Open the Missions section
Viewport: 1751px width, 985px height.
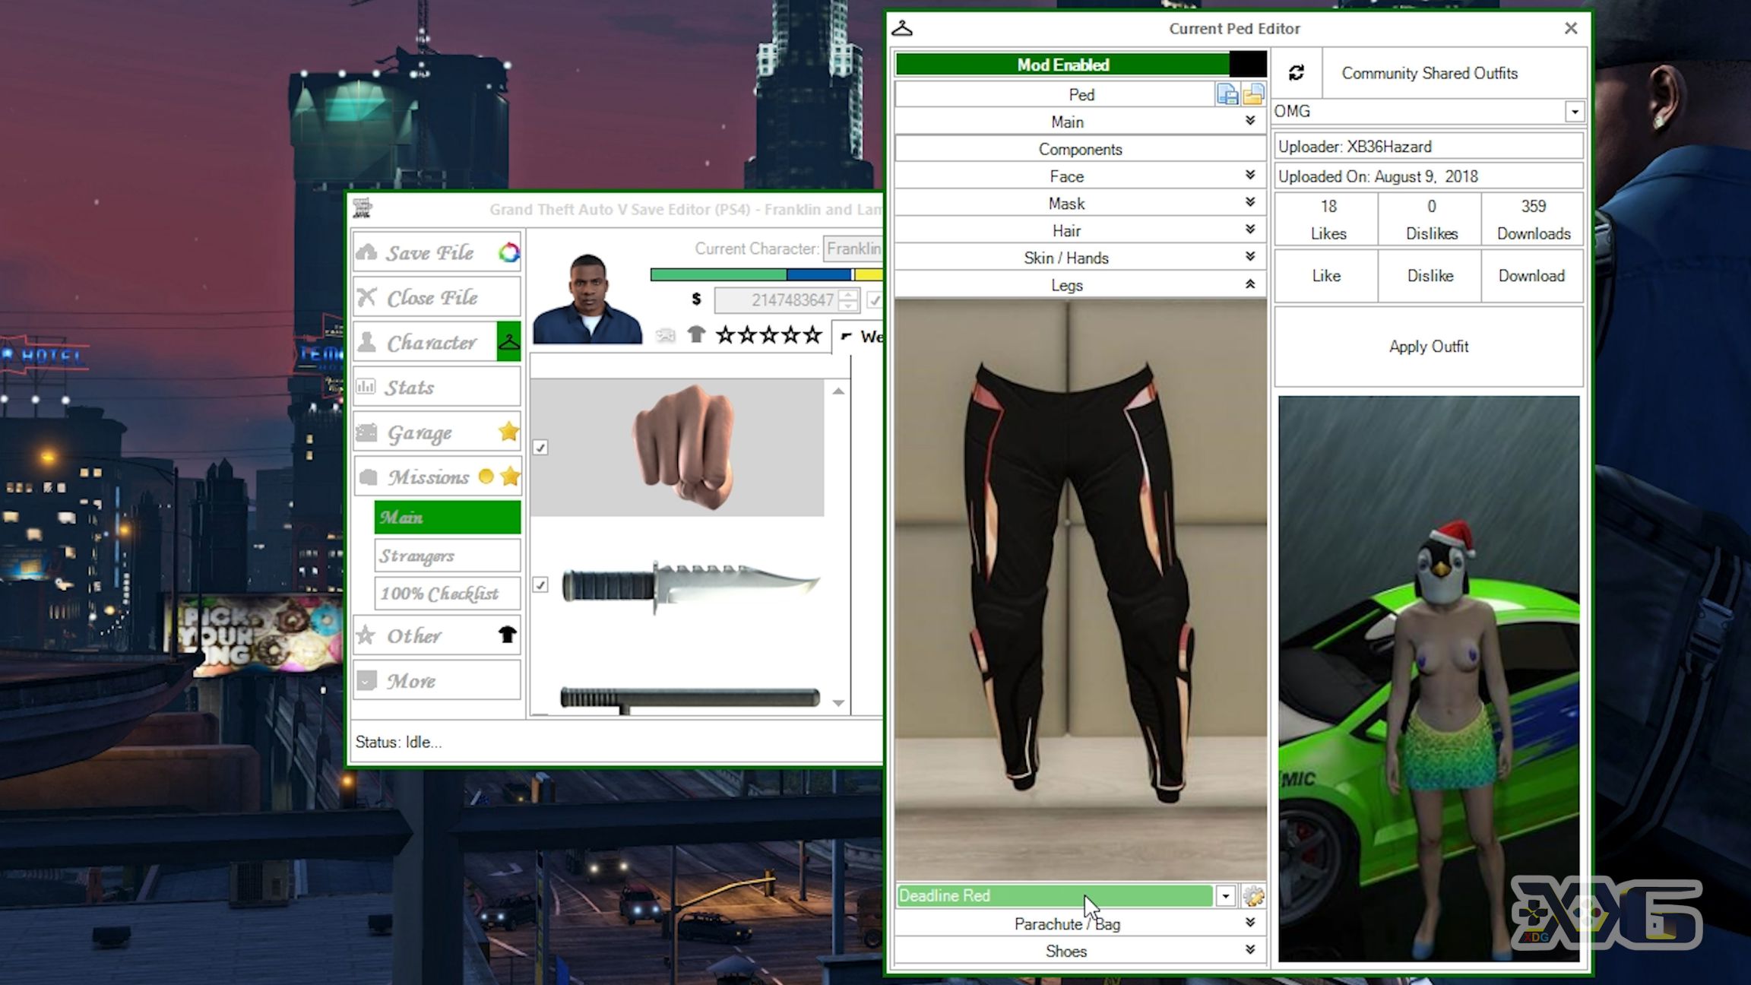[437, 477]
